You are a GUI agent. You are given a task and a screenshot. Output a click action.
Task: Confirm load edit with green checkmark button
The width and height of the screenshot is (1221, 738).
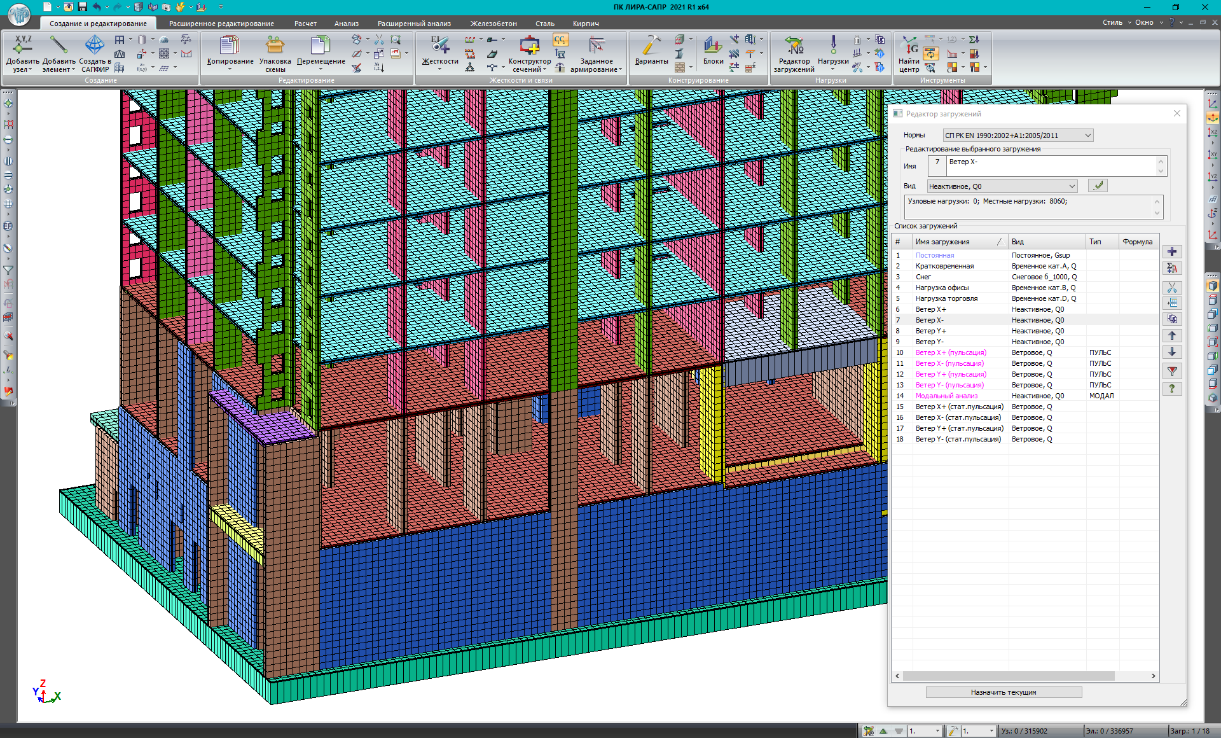pyautogui.click(x=1098, y=186)
